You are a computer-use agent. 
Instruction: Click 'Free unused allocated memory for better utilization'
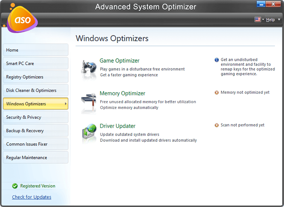(x=148, y=102)
